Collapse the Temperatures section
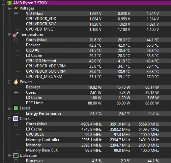Image resolution: width=171 pixels, height=163 pixels. click(x=10, y=35)
